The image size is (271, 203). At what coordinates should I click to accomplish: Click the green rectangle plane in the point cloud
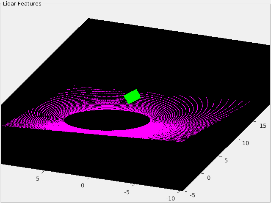(133, 96)
